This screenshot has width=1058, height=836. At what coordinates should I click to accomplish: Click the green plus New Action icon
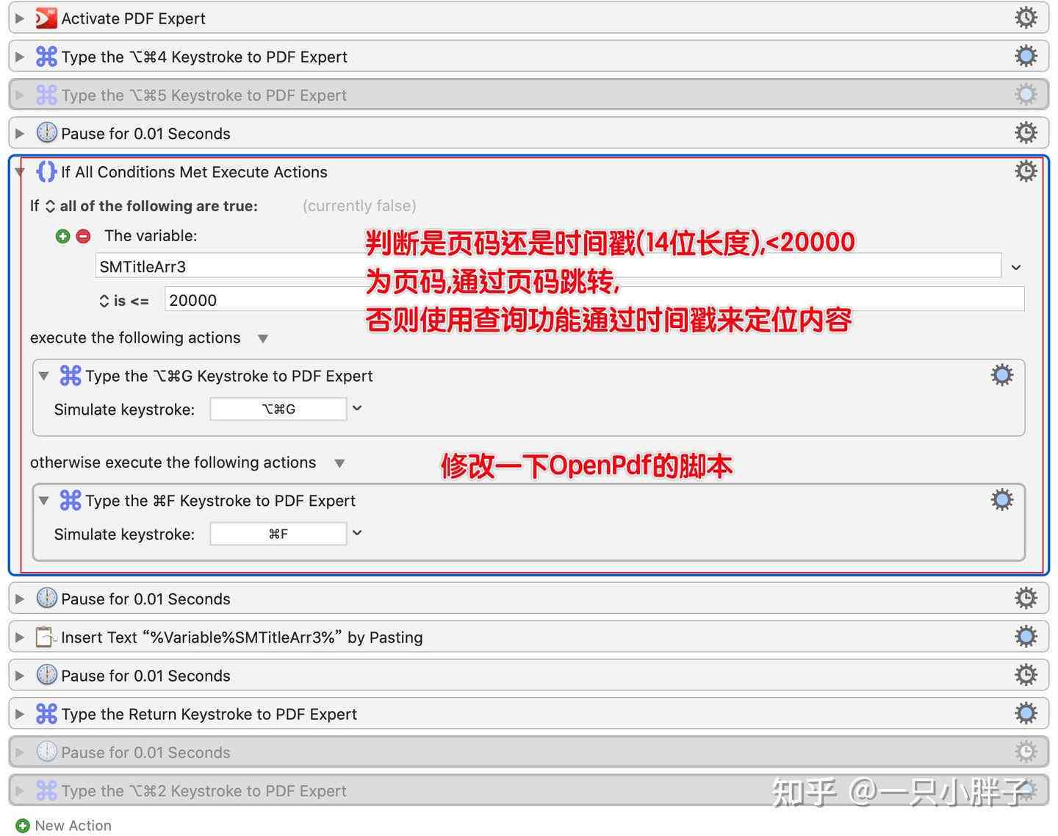point(23,826)
